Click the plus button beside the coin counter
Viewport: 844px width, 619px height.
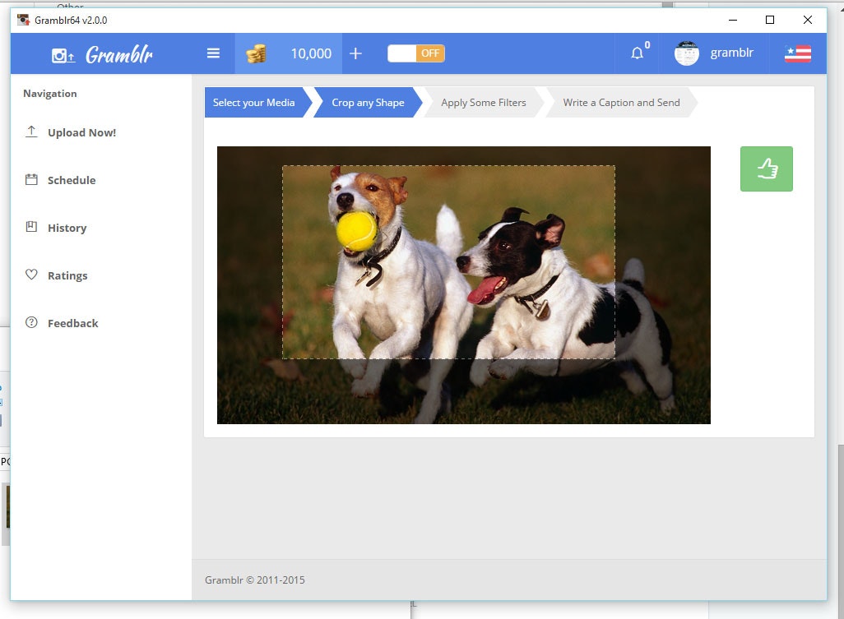(x=356, y=53)
